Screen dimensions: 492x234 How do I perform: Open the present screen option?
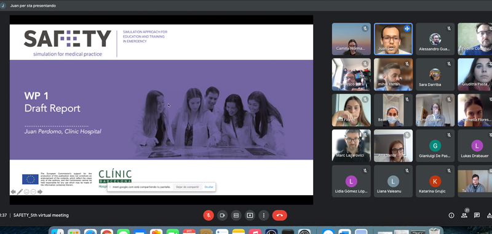point(250,215)
